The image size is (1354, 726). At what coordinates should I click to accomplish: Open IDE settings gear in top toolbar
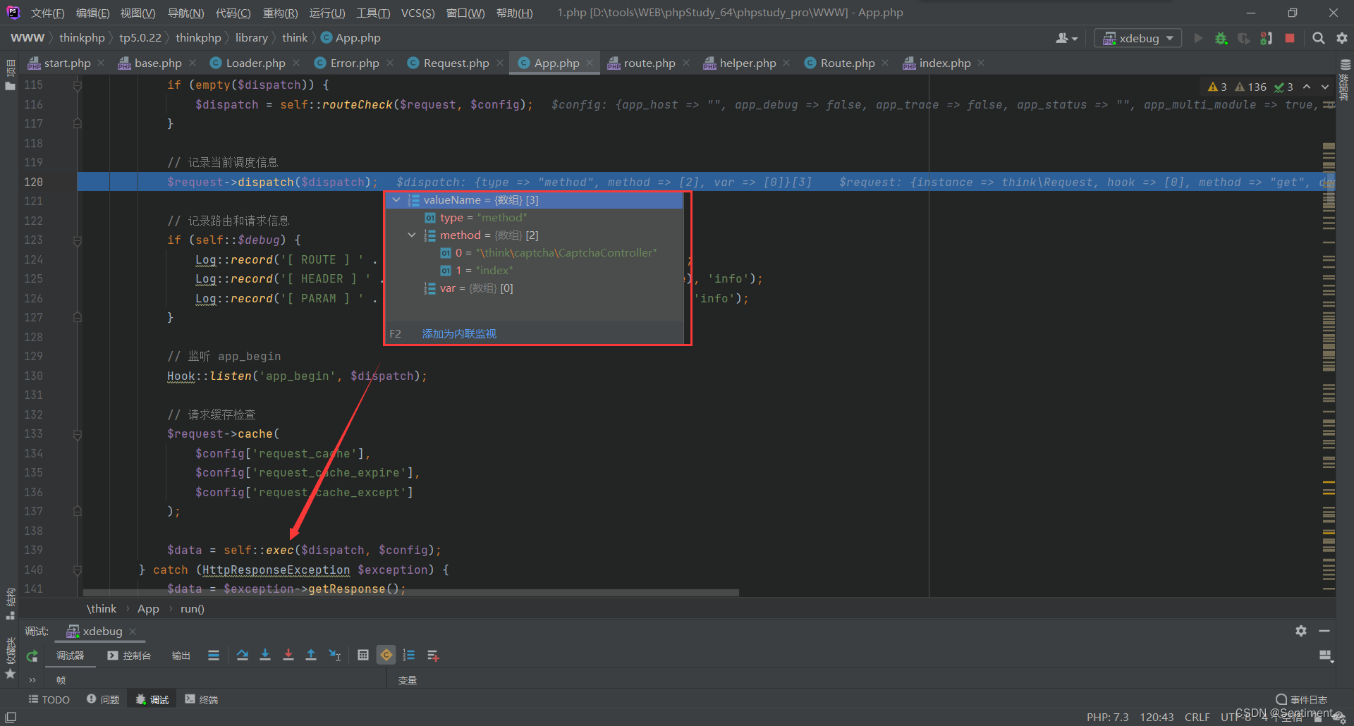pyautogui.click(x=1342, y=38)
